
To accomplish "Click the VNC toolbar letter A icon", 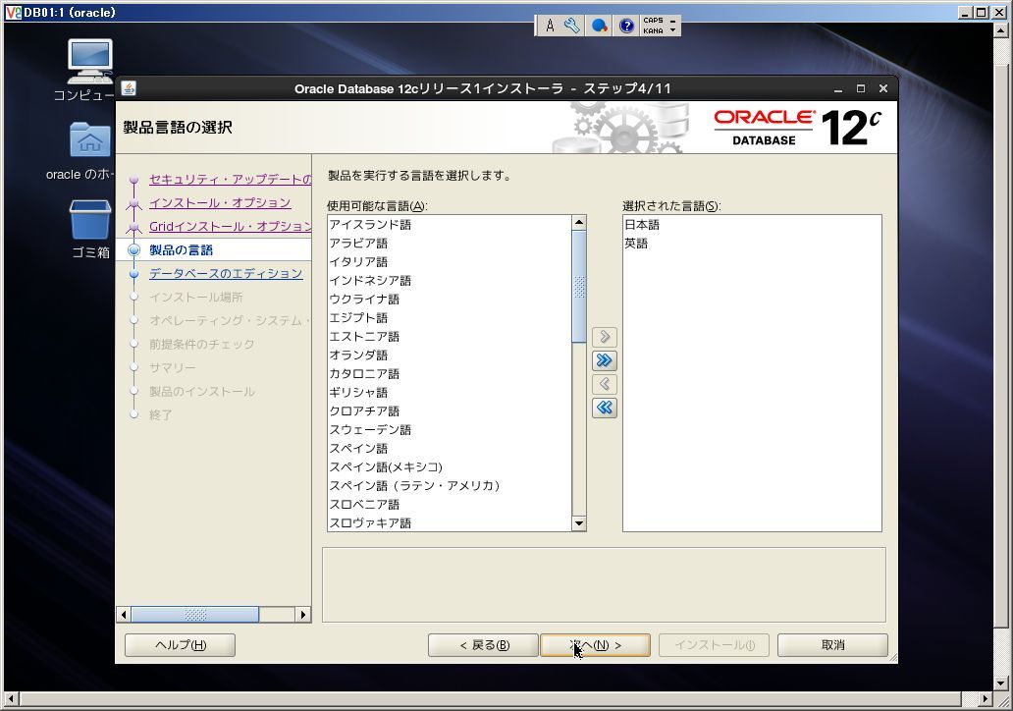I will point(550,26).
